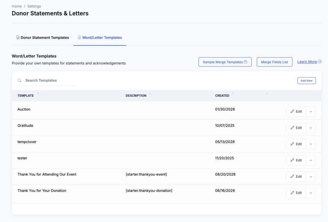
Task: Click the Learn More arrow circle icon
Action: point(320,62)
